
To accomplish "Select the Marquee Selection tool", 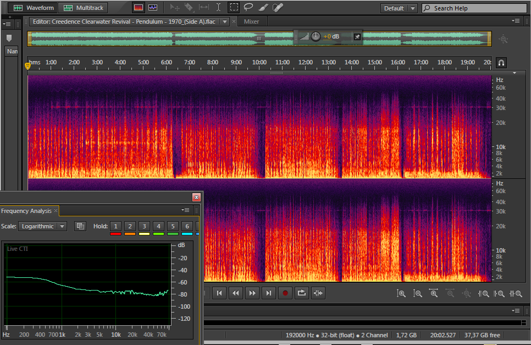I will click(234, 8).
